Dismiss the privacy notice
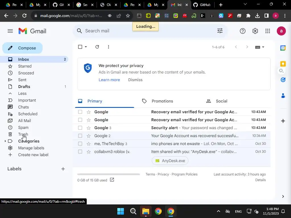 [x=135, y=80]
